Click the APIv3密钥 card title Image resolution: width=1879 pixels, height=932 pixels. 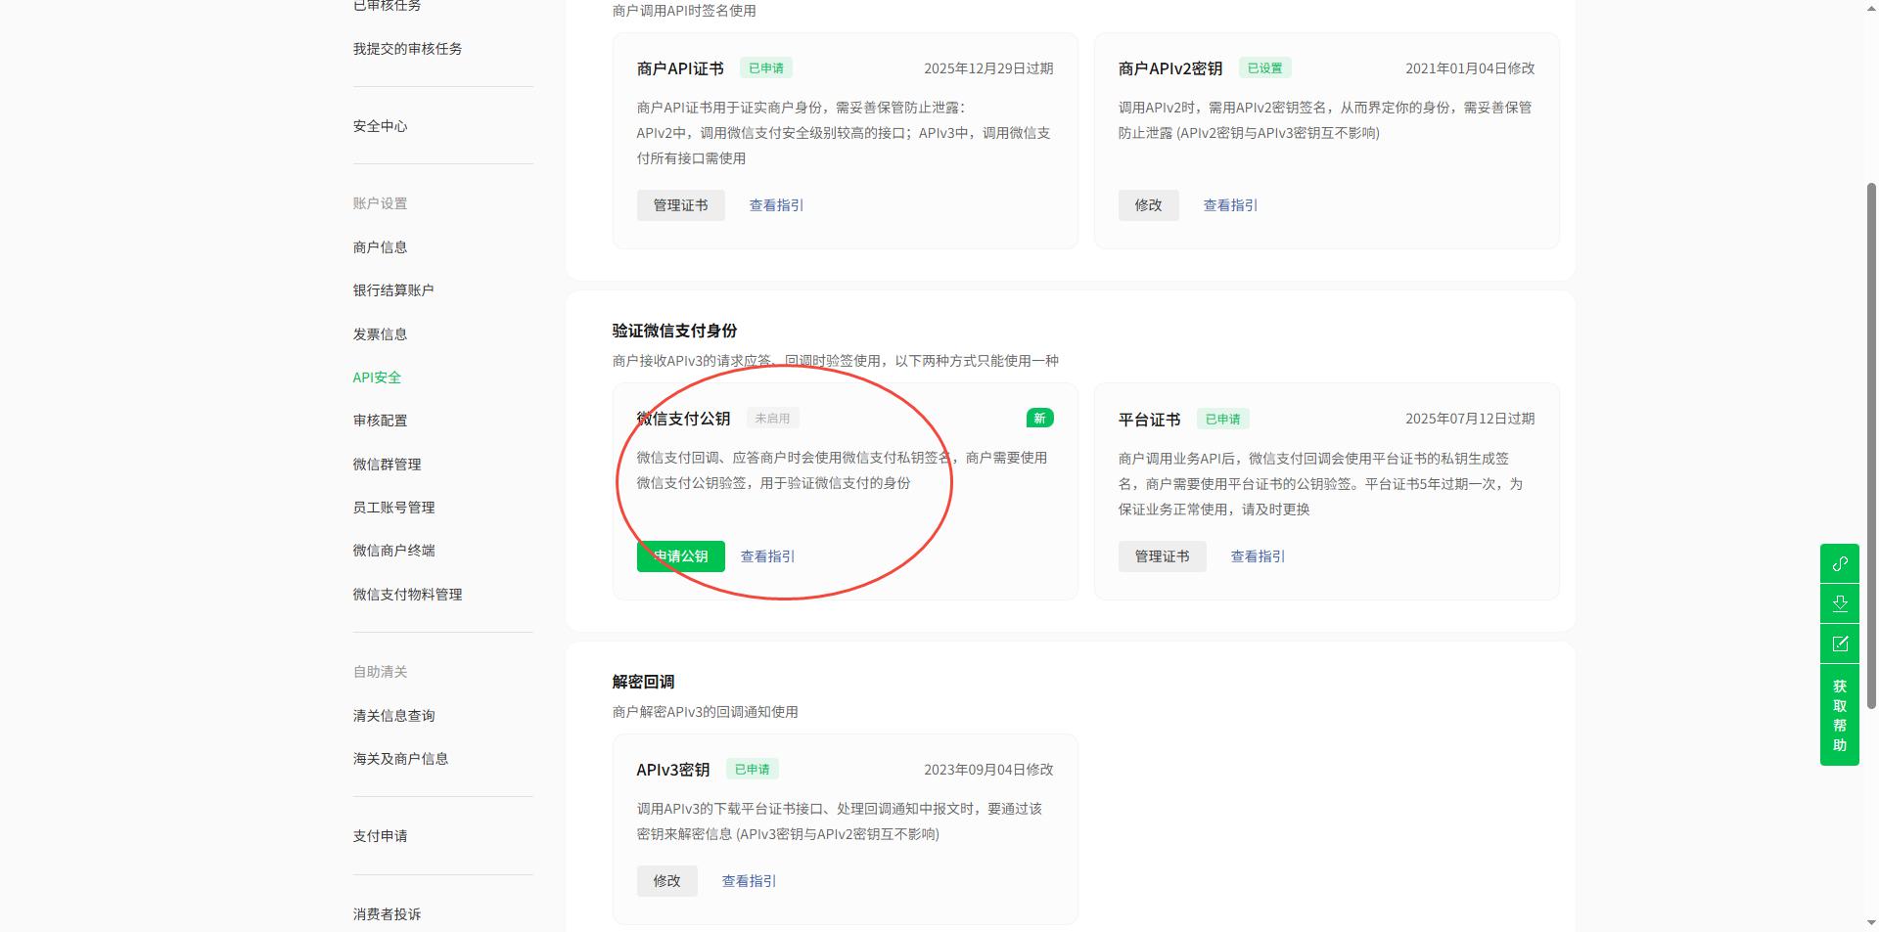[672, 770]
